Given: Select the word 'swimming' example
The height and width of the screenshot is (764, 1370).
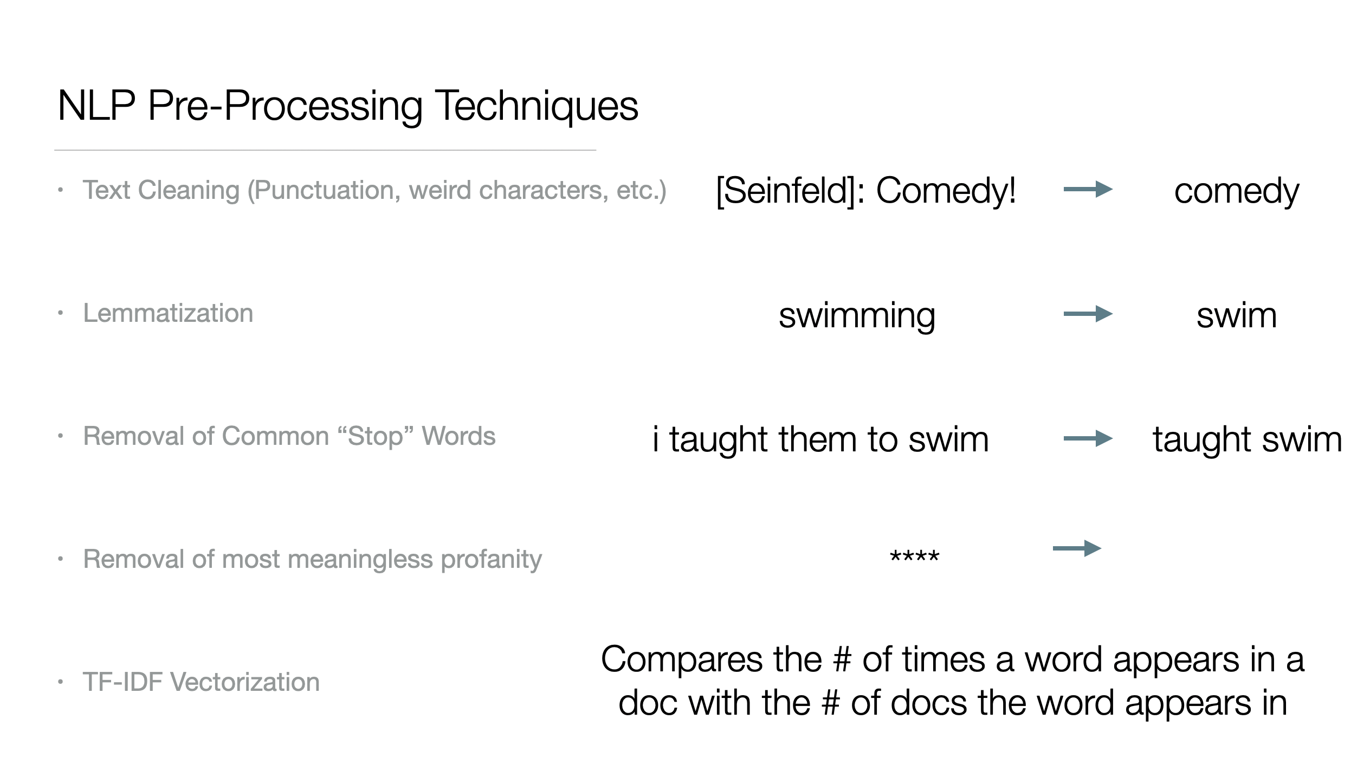Looking at the screenshot, I should pyautogui.click(x=857, y=316).
